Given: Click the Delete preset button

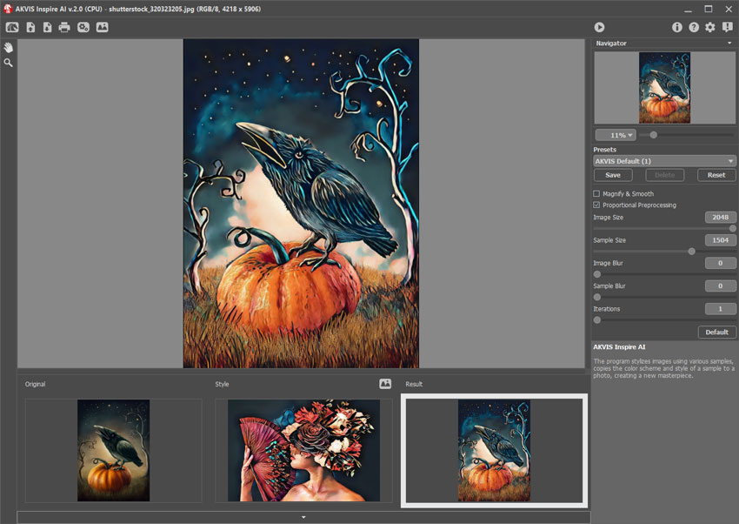Looking at the screenshot, I should [x=664, y=175].
